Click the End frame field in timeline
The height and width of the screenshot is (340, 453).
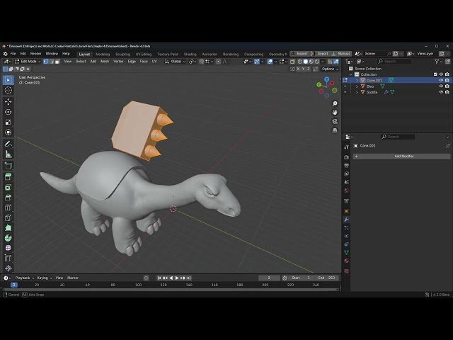click(327, 278)
